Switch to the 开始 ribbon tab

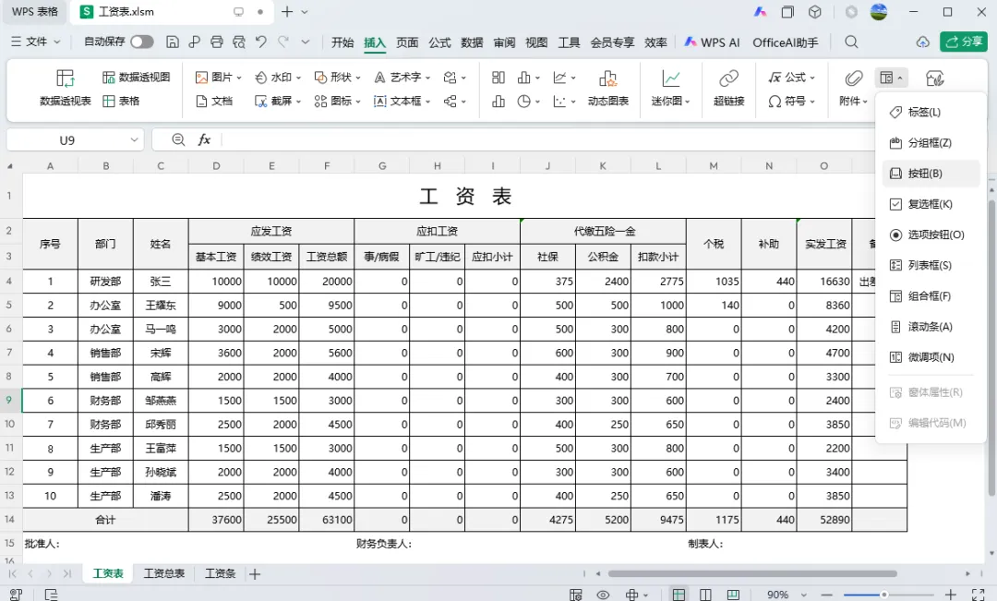[x=342, y=42]
